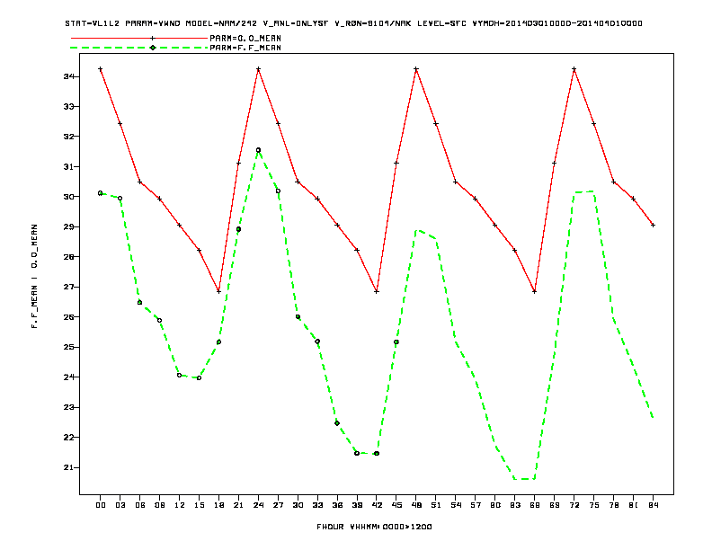The width and height of the screenshot is (712, 550).
Task: Click x-axis tick label 45
Action: [396, 505]
